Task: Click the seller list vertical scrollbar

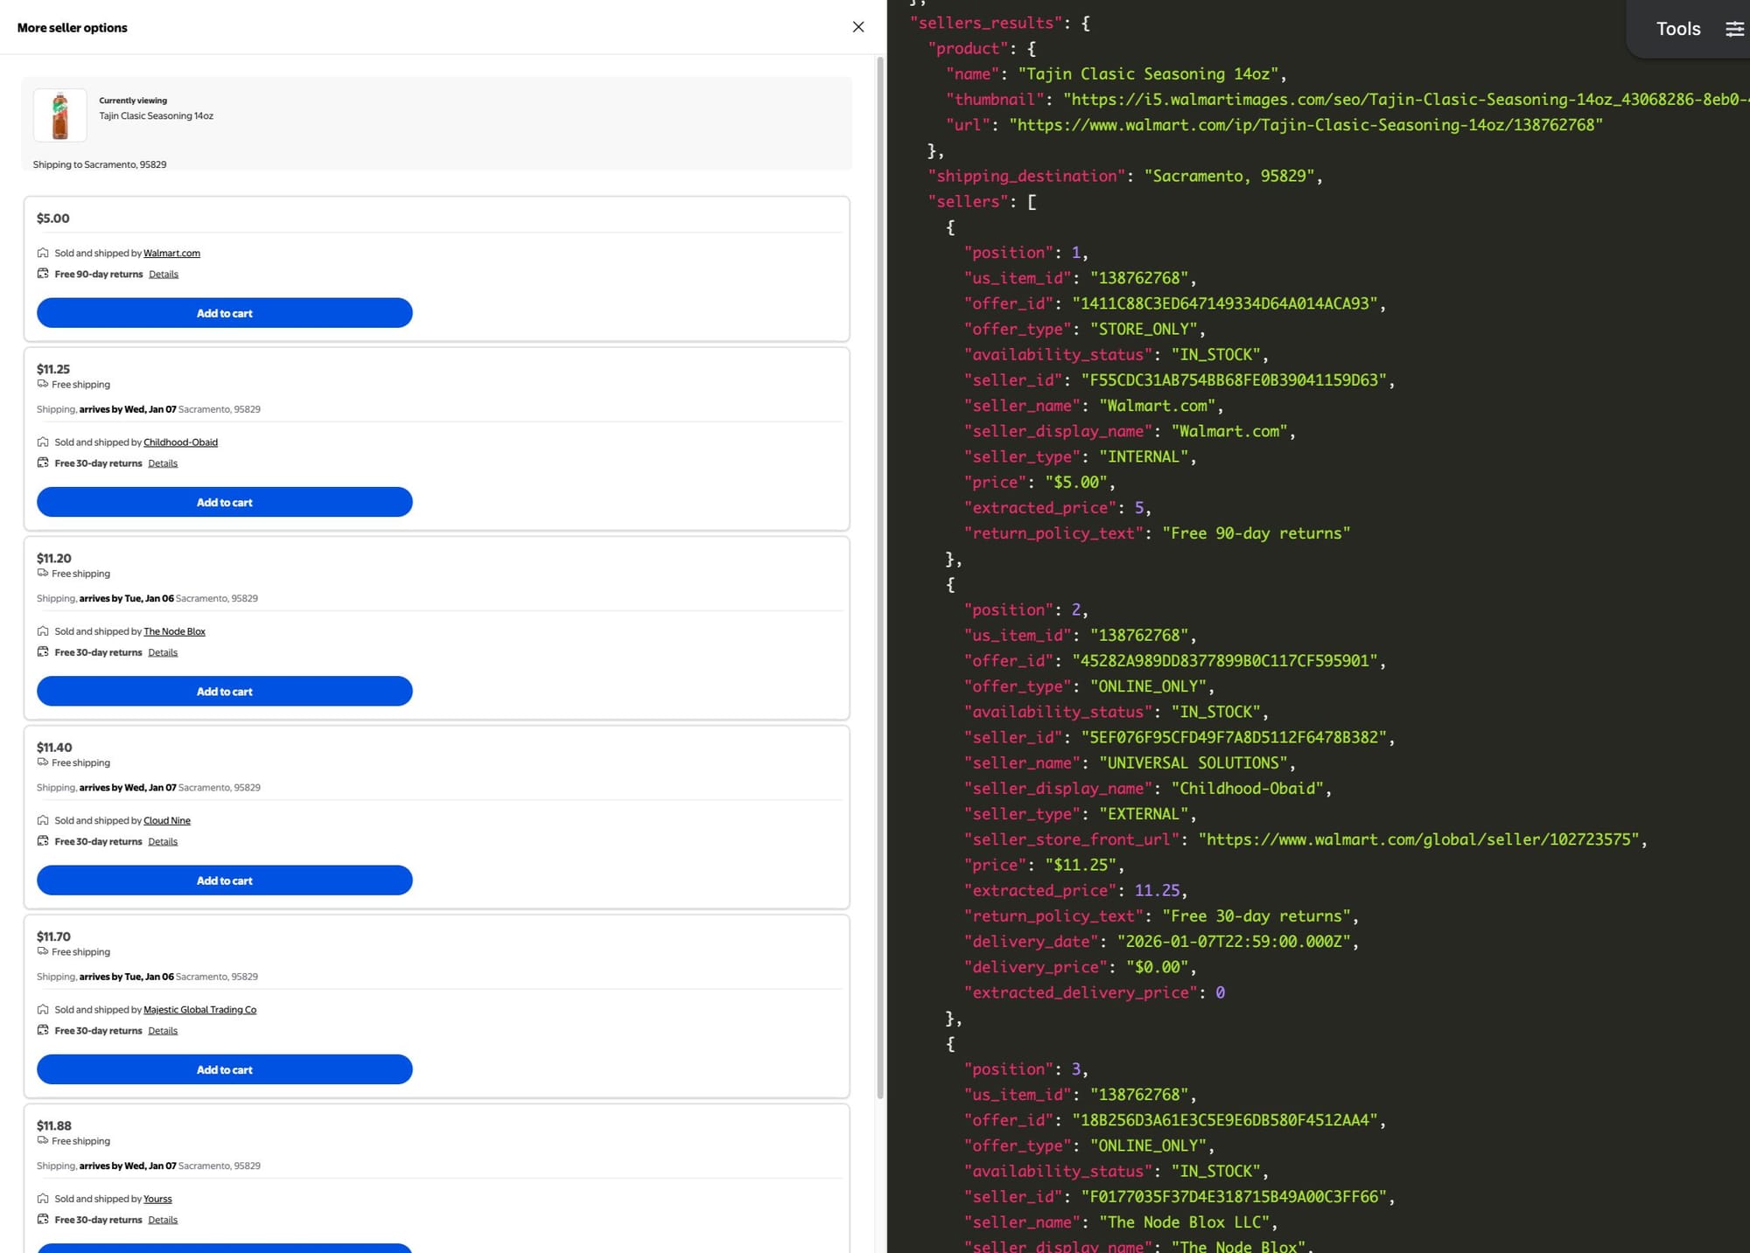Action: 879,577
